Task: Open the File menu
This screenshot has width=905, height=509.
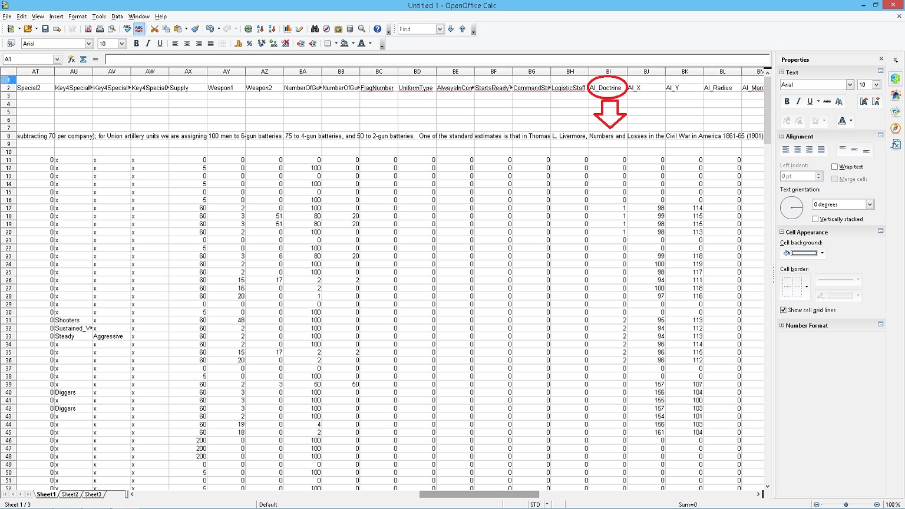Action: pyautogui.click(x=7, y=16)
